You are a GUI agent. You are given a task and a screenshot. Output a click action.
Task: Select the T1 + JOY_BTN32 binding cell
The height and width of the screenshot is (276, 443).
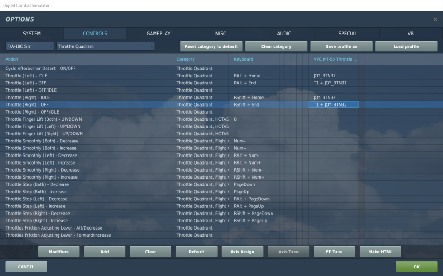coord(334,105)
